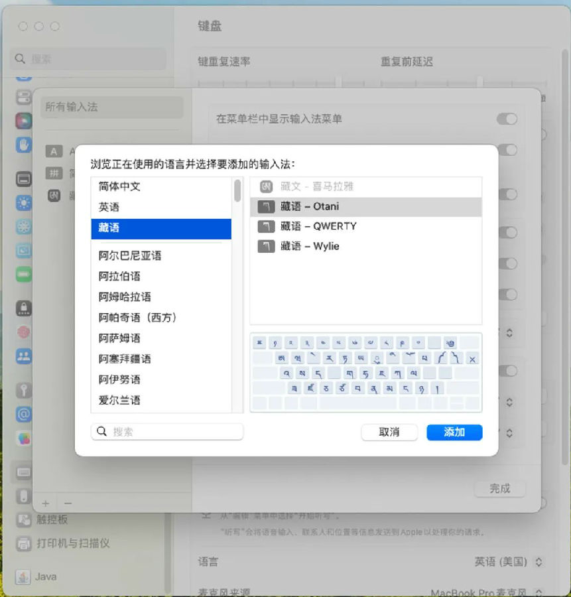Open Passwords key icon in sidebar
The image size is (571, 597).
pyautogui.click(x=24, y=390)
